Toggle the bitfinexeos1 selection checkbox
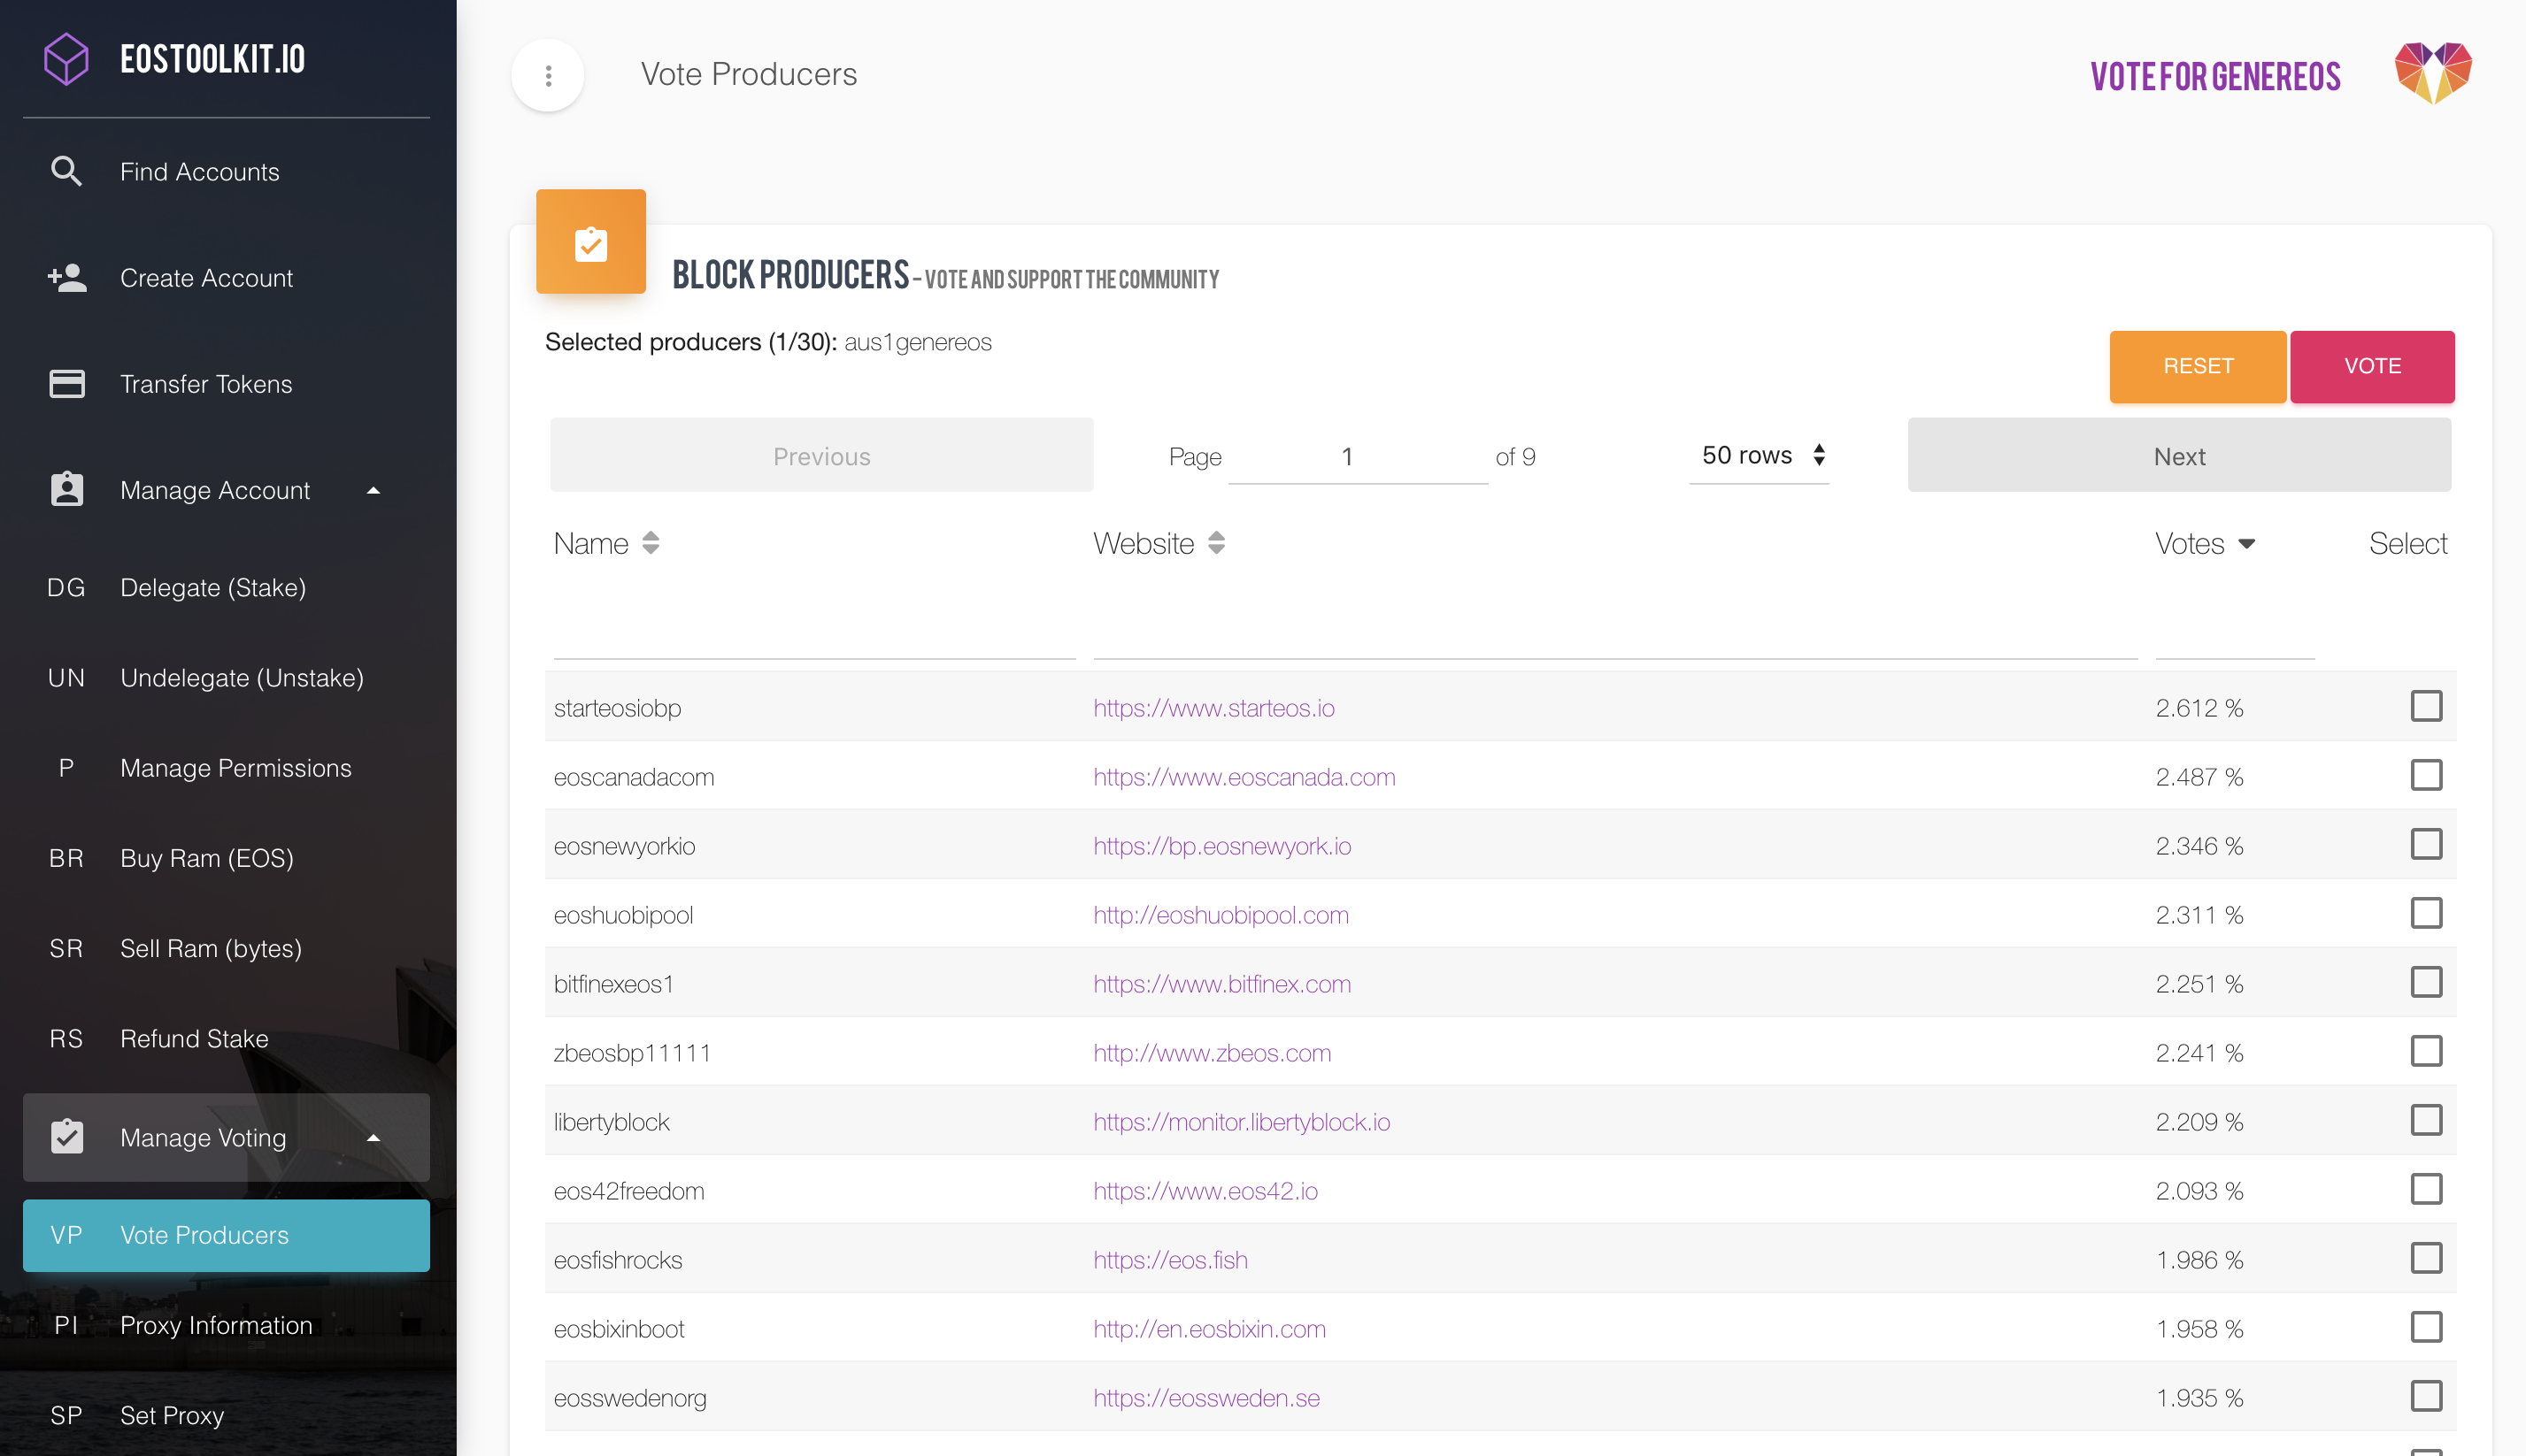The image size is (2526, 1456). tap(2426, 982)
